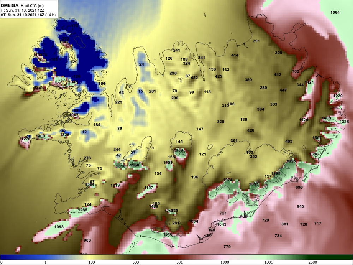
Task: Select the value '1567' in the southeast
Action: pyautogui.click(x=317, y=138)
